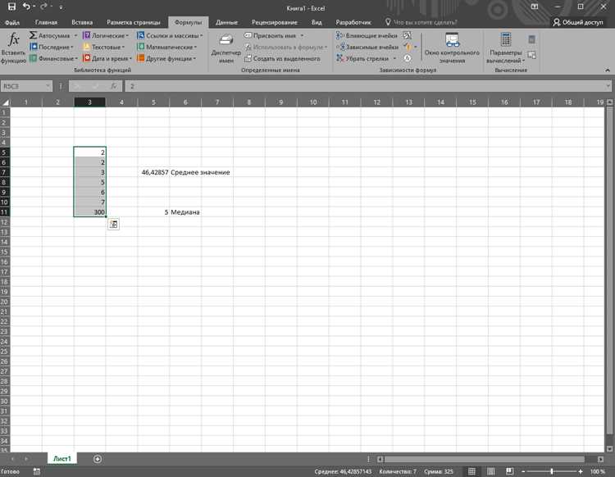Click Trace Precedents (Влияющие ячейки)
This screenshot has height=477, width=615.
click(x=367, y=36)
